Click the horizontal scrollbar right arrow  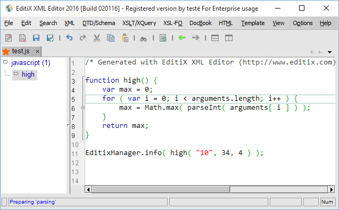(x=332, y=189)
